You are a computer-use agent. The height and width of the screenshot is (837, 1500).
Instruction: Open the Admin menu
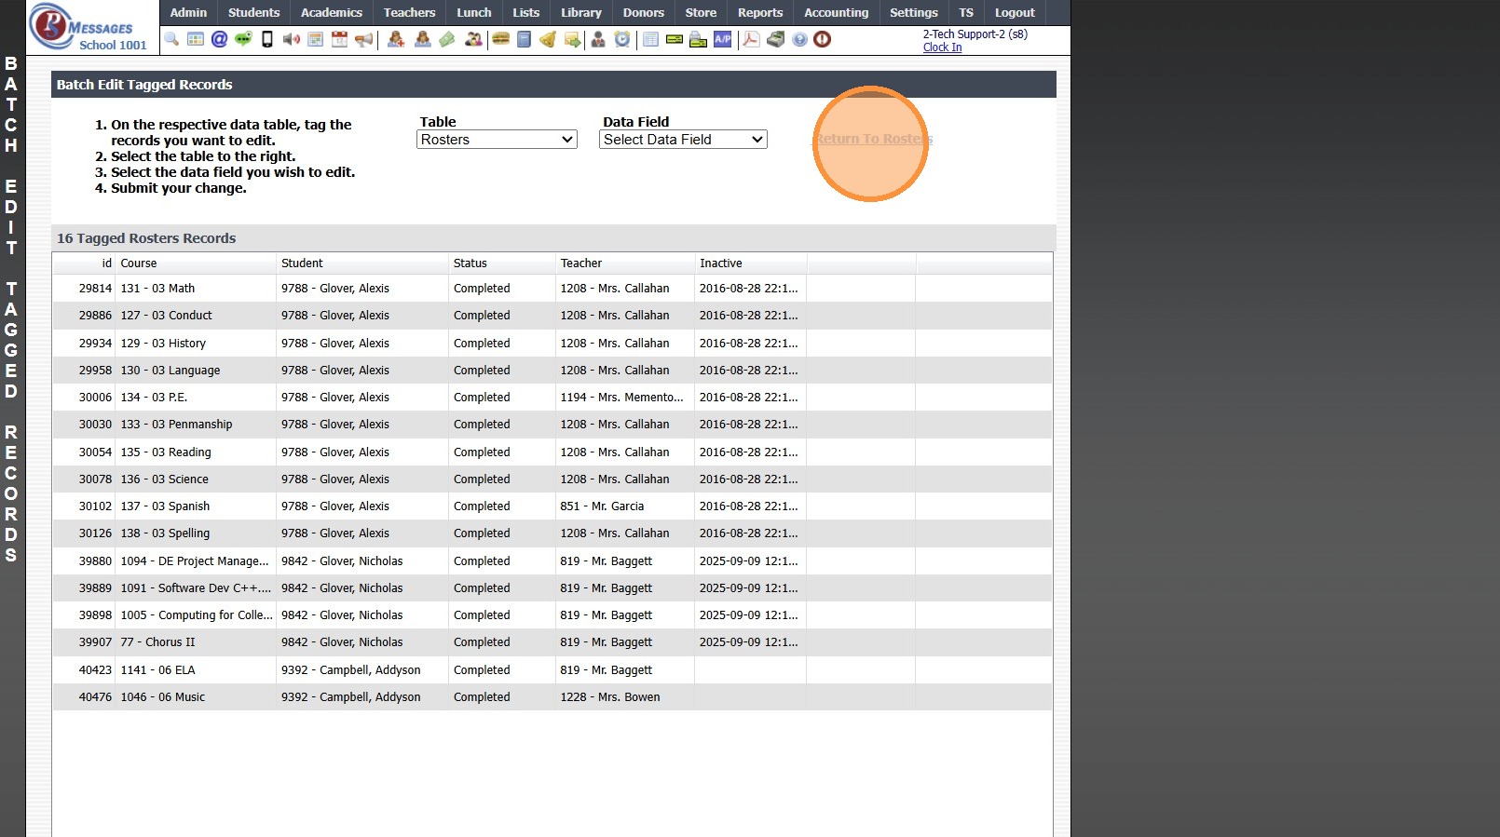[x=188, y=13]
